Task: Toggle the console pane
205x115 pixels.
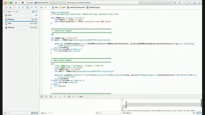Action: click(200, 113)
